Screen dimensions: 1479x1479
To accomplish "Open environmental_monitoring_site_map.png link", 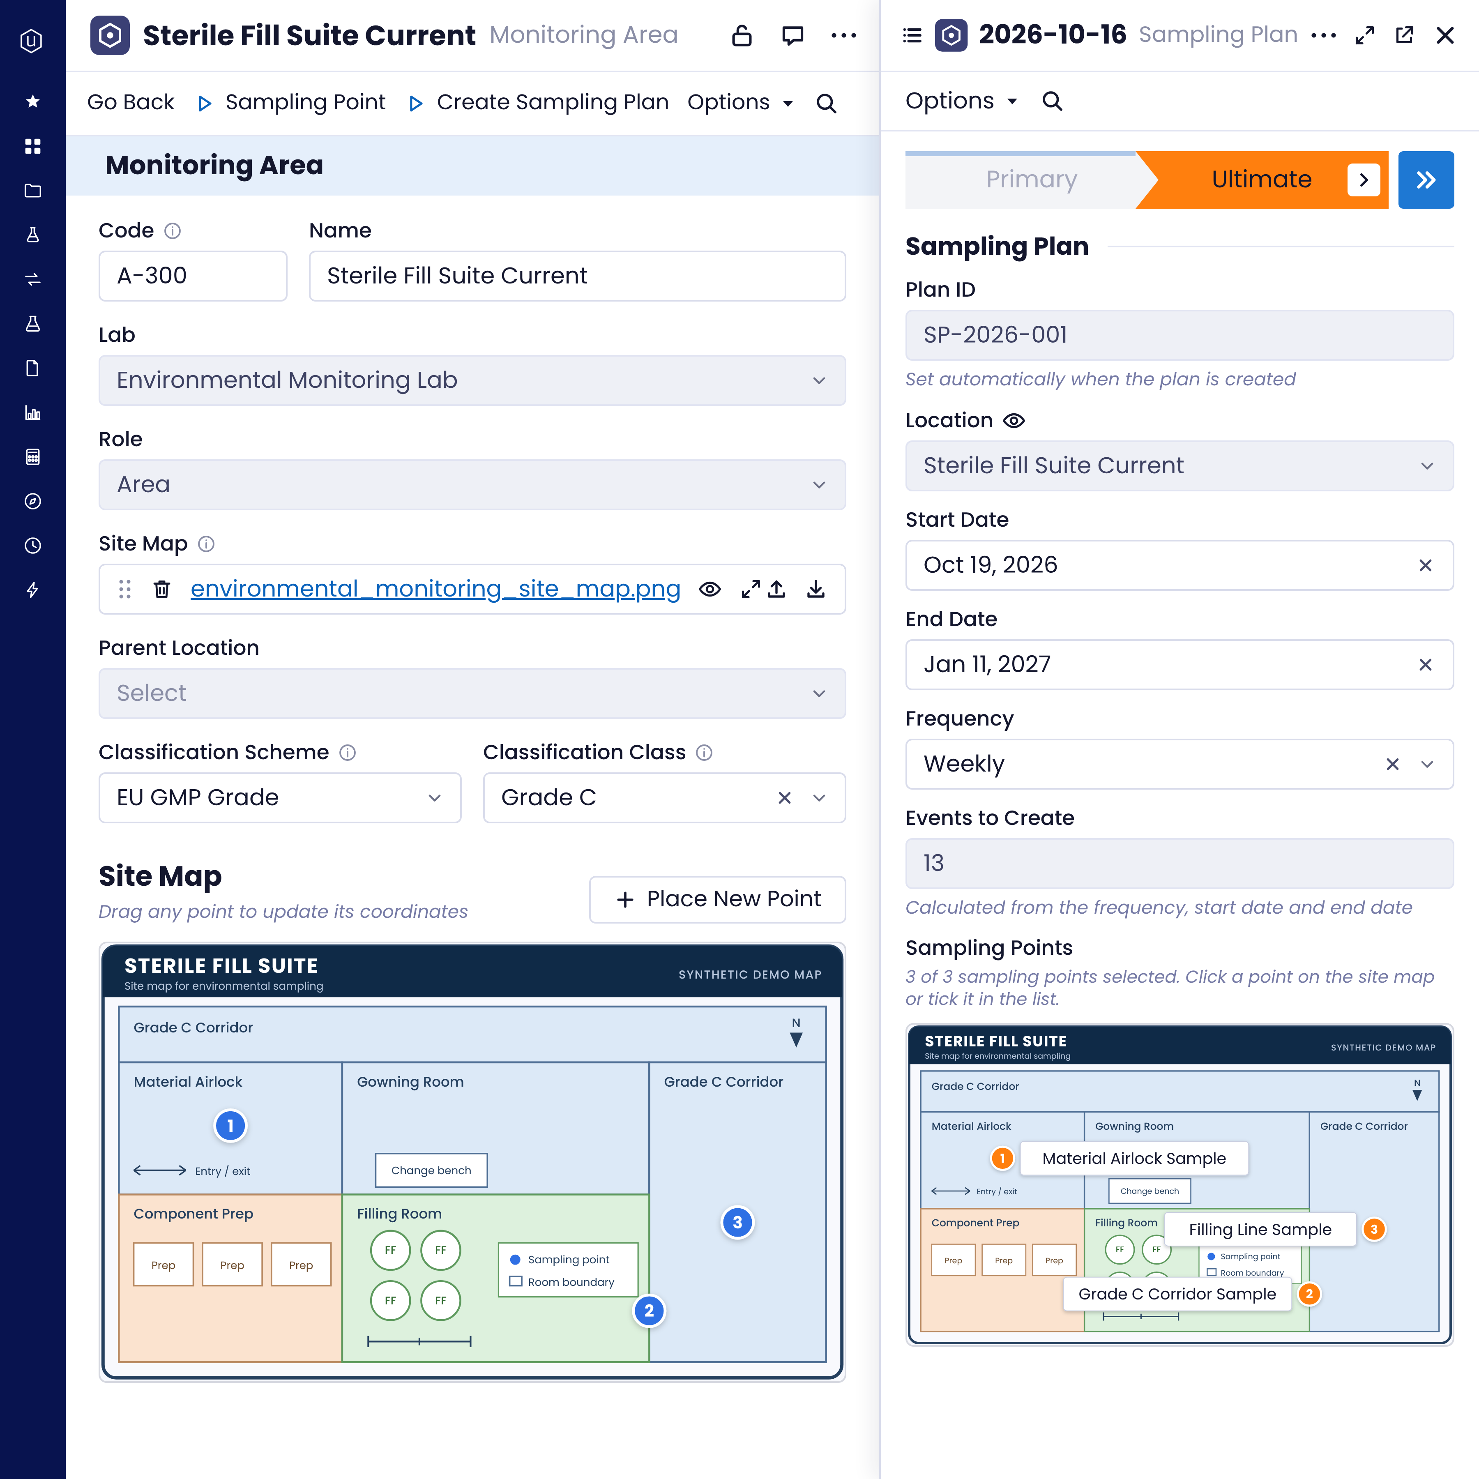I will [435, 589].
